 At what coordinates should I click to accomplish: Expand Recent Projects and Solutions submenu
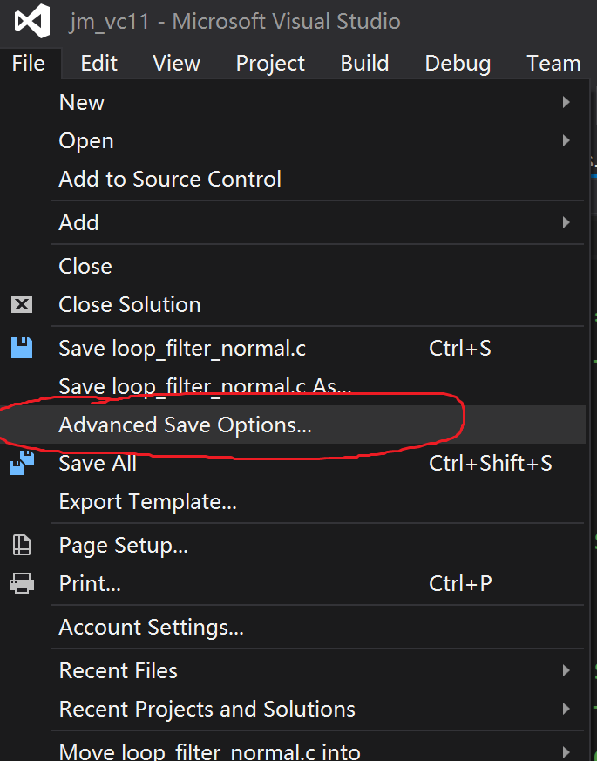[x=566, y=709]
